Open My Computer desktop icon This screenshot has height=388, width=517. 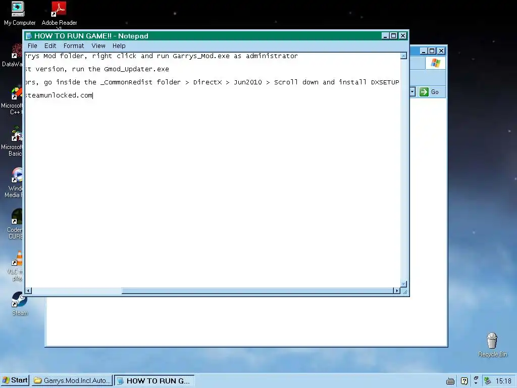[19, 14]
